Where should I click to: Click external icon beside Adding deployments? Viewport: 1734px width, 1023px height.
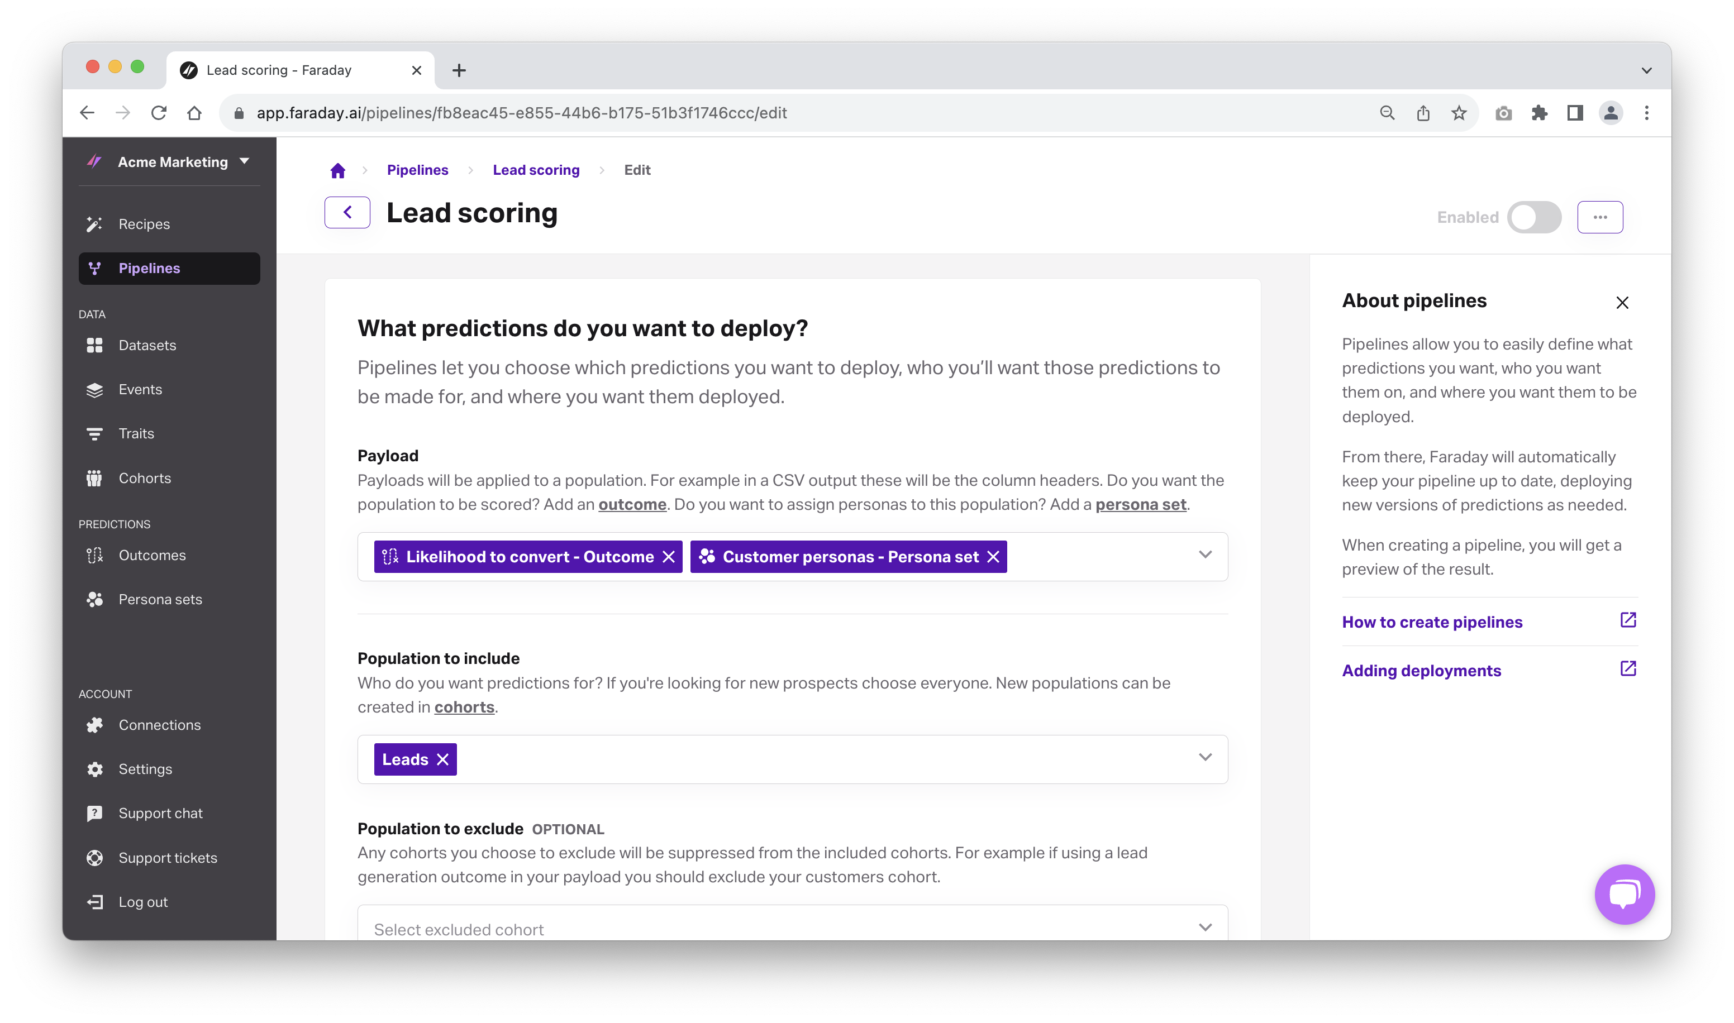1627,668
